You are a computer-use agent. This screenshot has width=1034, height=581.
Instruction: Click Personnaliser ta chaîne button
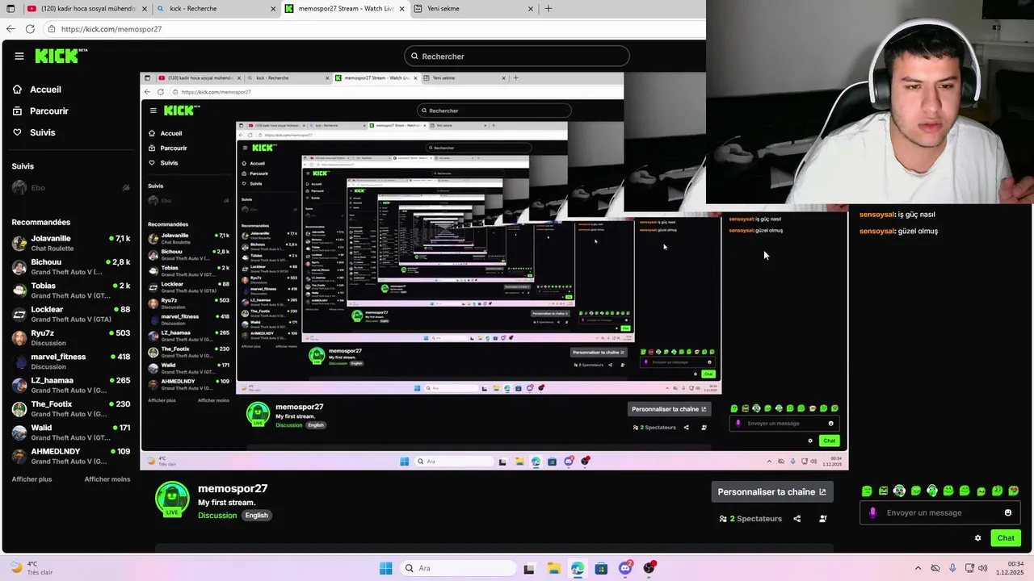point(771,491)
